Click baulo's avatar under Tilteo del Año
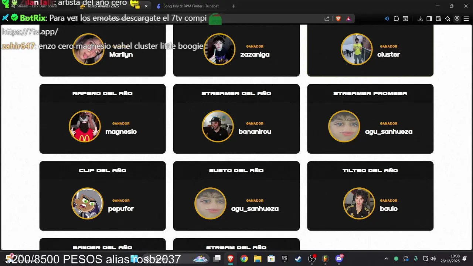This screenshot has height=266, width=473. coord(359,204)
